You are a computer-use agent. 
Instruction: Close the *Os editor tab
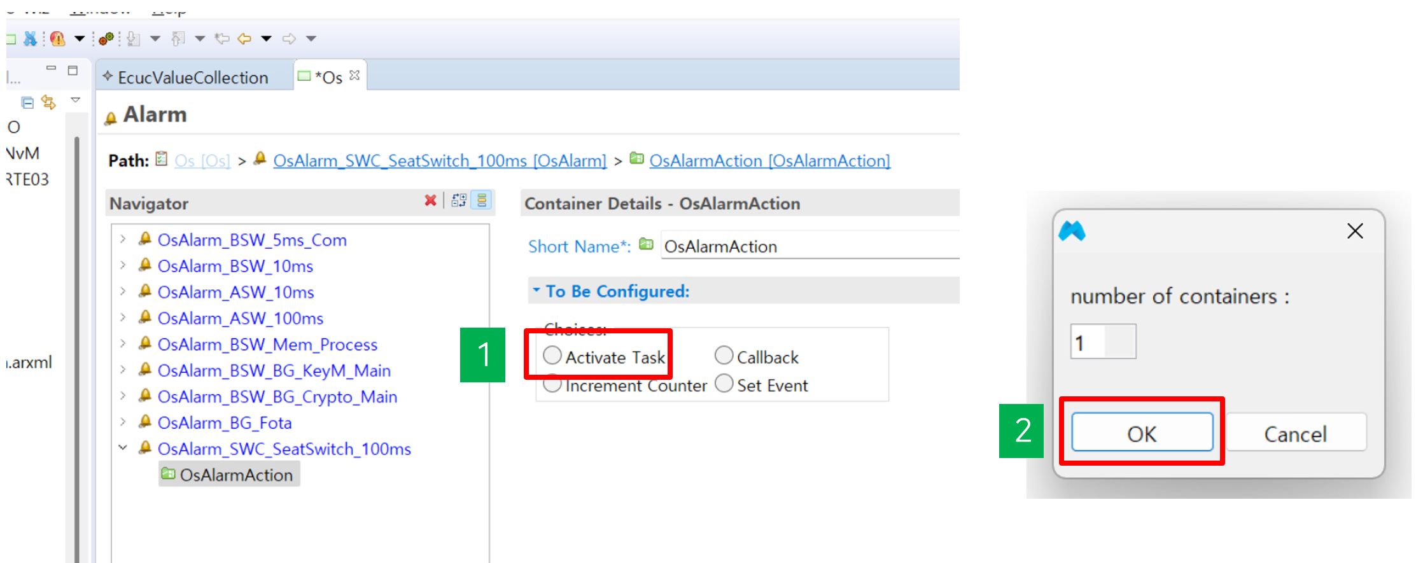354,76
